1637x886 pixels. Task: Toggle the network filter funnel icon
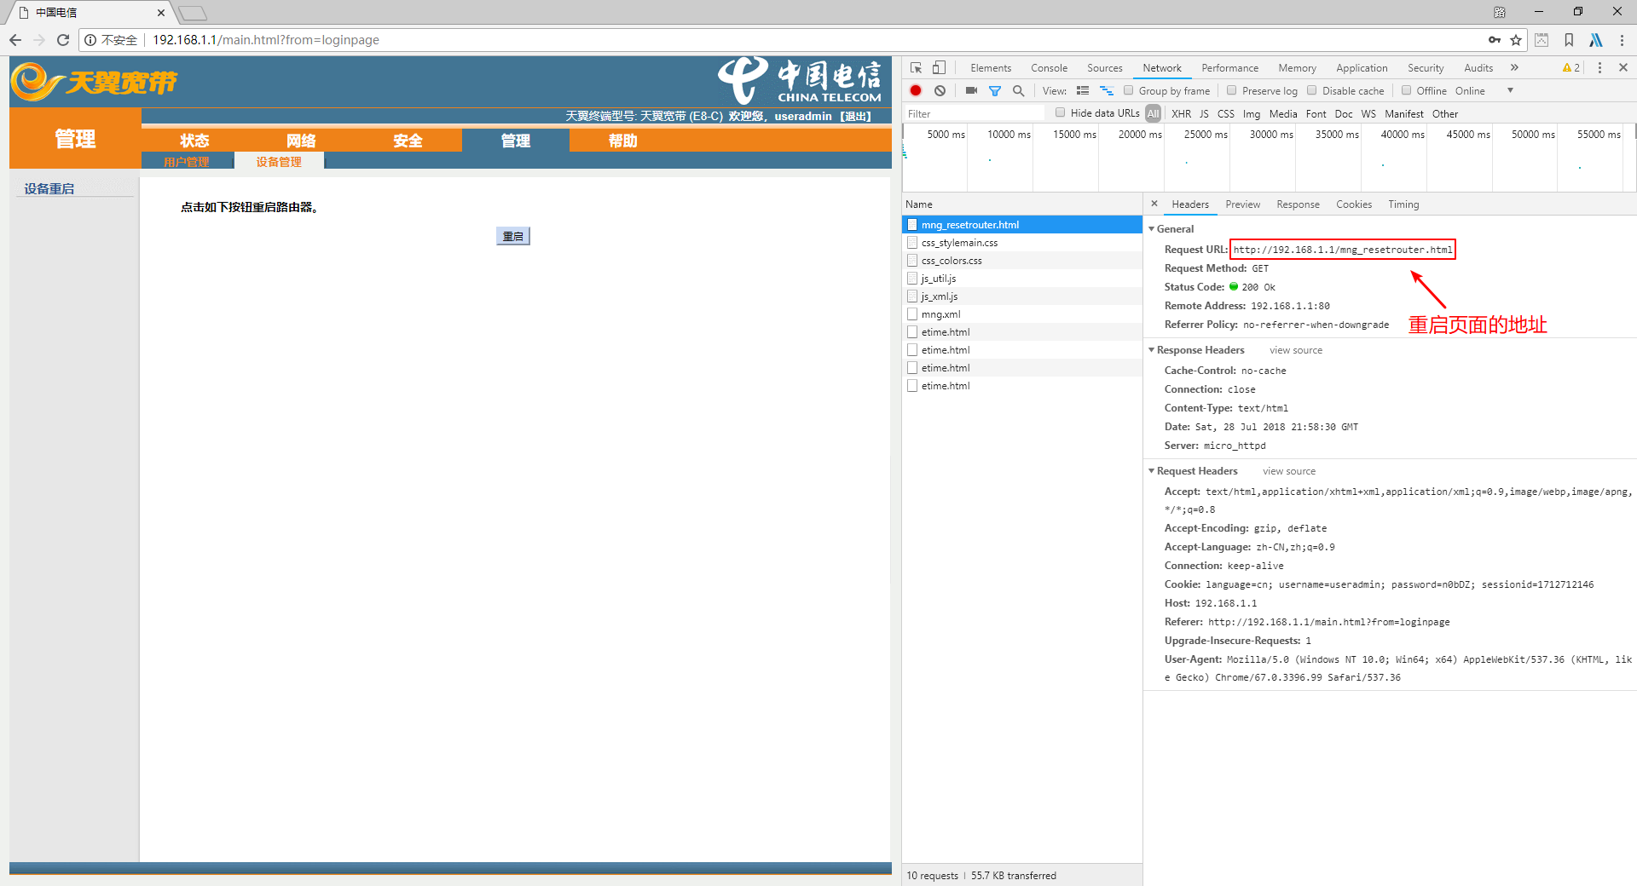(x=994, y=90)
